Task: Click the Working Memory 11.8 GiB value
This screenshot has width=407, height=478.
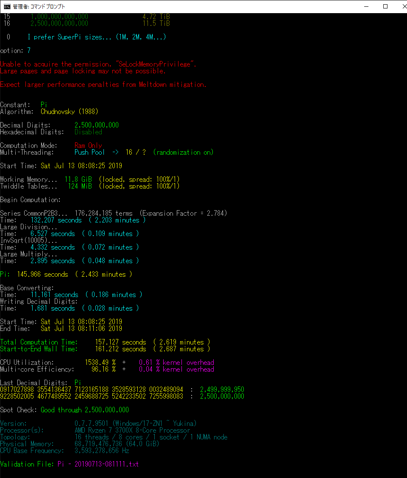Action: (78, 180)
